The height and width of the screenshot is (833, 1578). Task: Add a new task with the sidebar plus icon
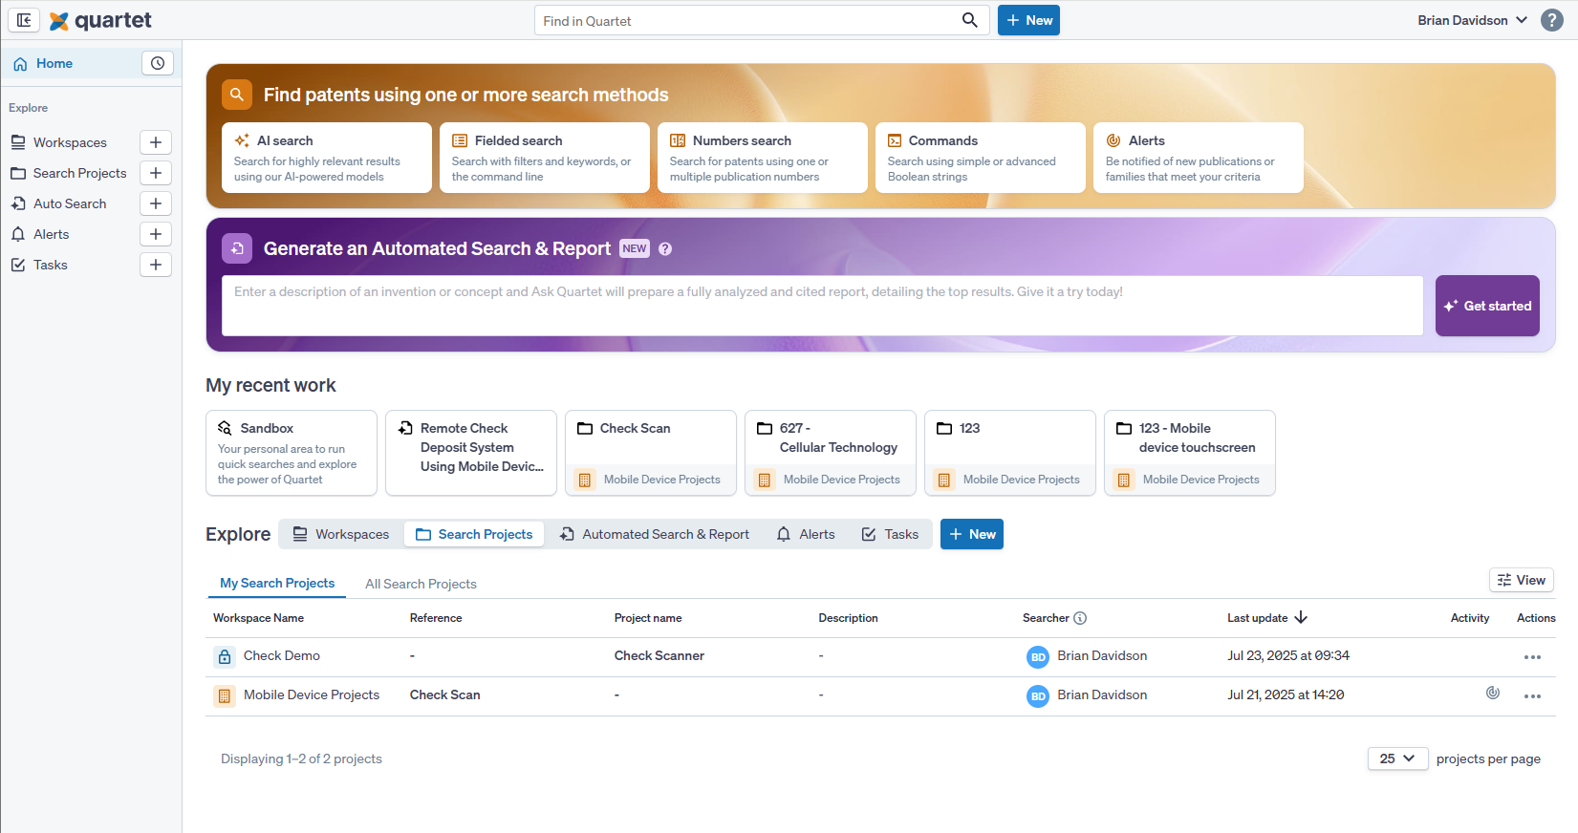156,265
